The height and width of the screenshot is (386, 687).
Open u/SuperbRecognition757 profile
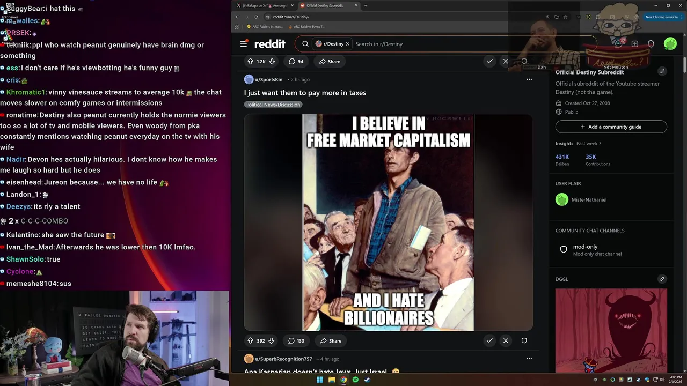[283, 359]
